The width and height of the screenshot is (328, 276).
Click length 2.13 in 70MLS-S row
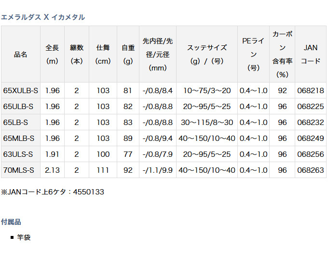tap(52, 170)
